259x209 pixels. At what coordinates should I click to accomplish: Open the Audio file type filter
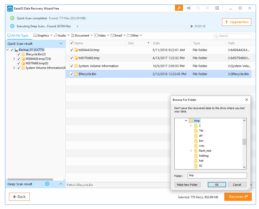(61, 35)
